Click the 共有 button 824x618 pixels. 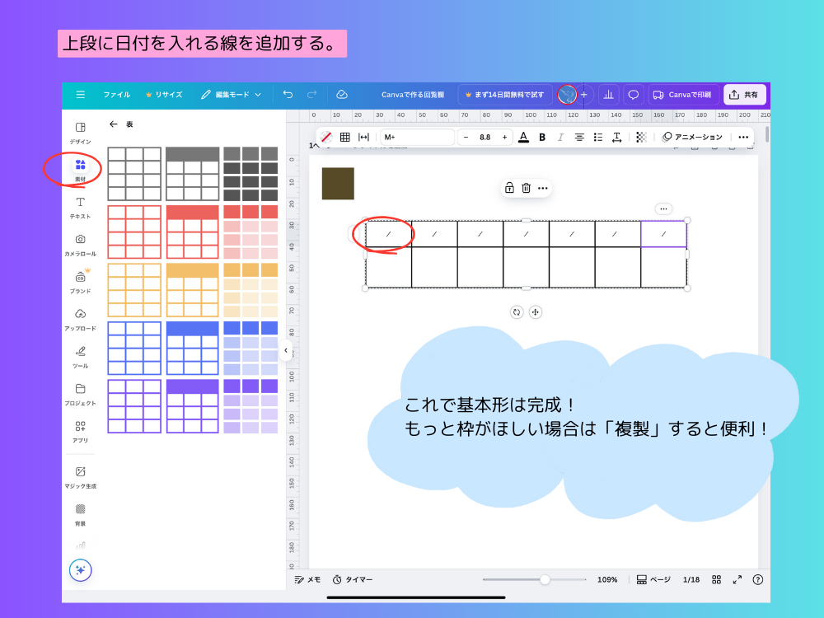[744, 94]
